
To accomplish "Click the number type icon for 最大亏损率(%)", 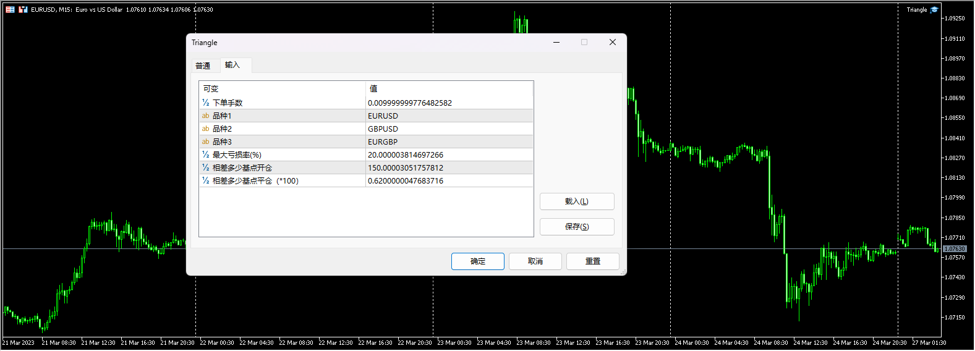I will 205,154.
